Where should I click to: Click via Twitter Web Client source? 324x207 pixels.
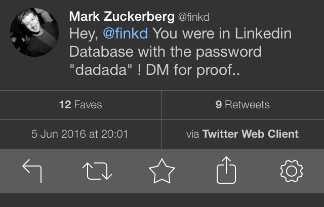(242, 134)
